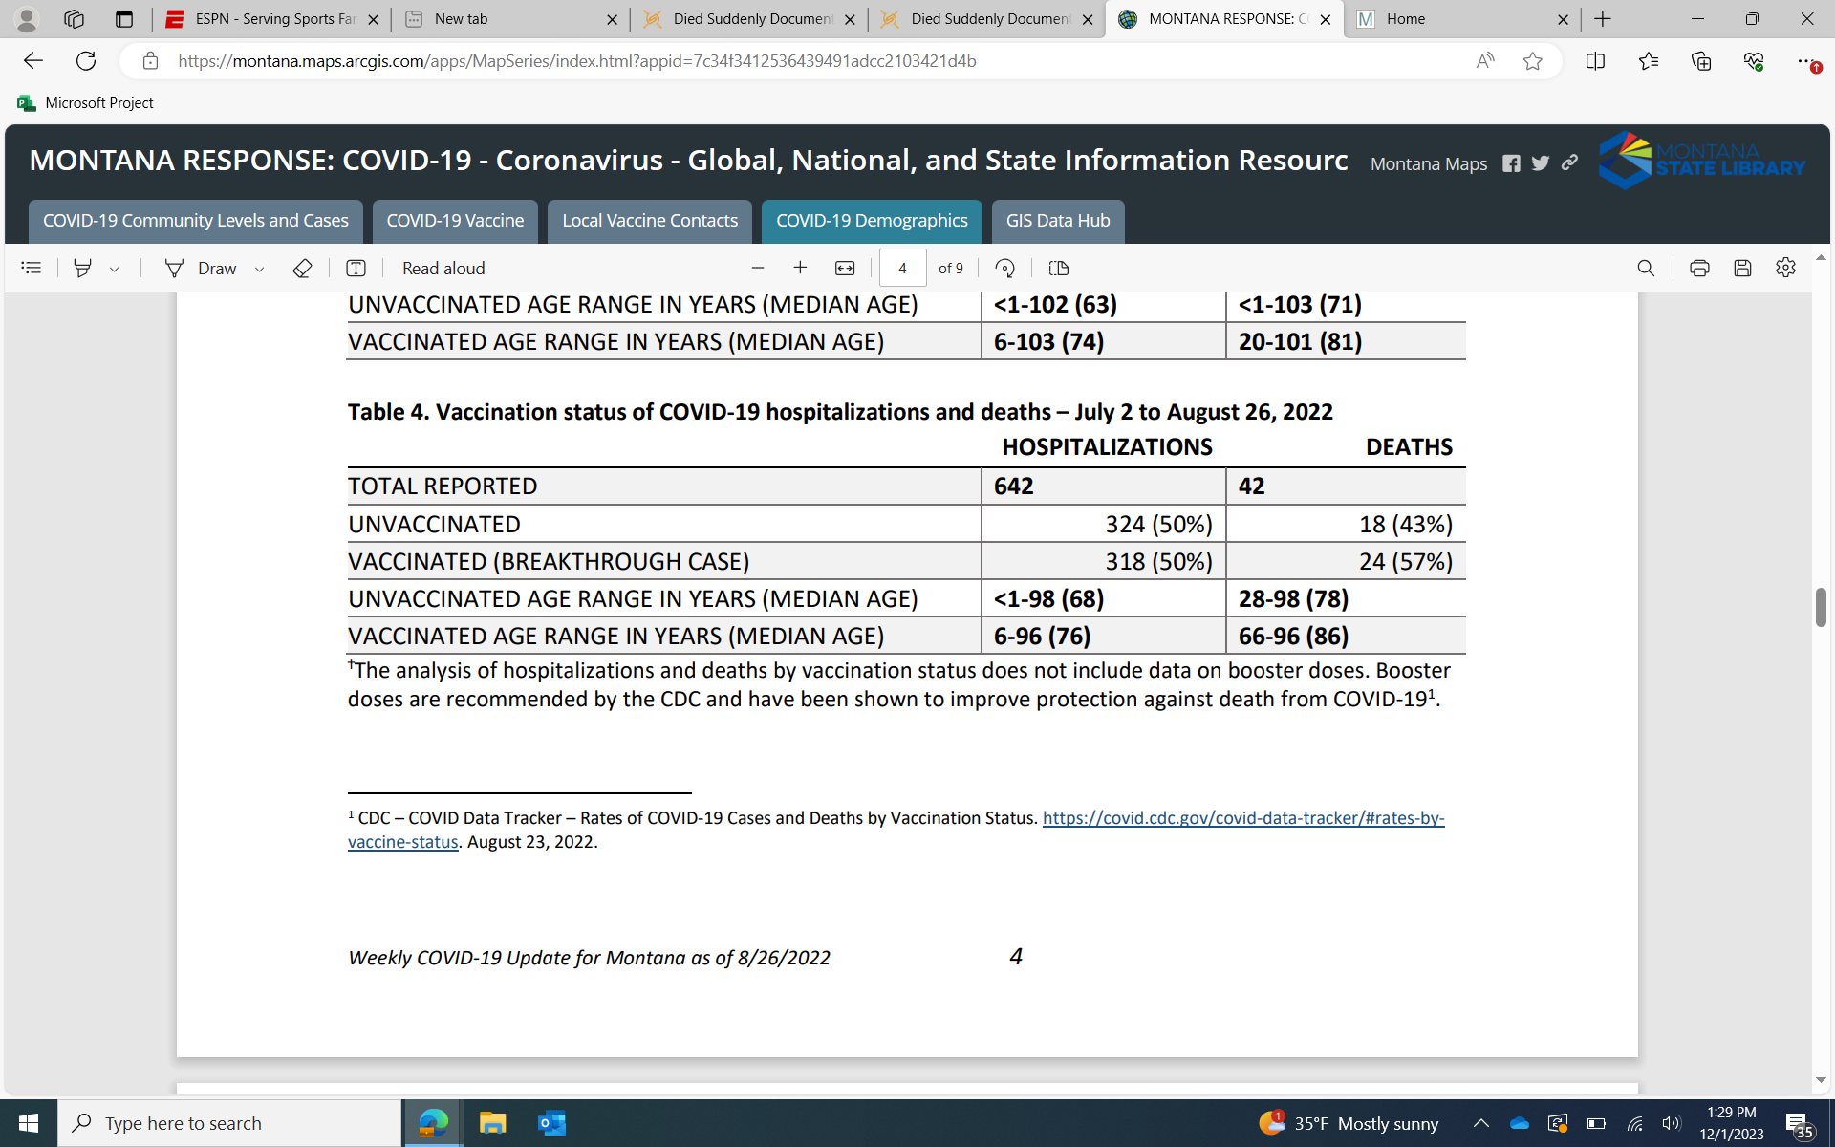Image resolution: width=1835 pixels, height=1147 pixels.
Task: Click the Montana Maps link
Action: pos(1428,164)
